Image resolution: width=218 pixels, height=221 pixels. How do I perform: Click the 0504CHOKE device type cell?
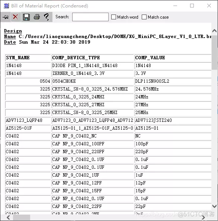(93, 81)
